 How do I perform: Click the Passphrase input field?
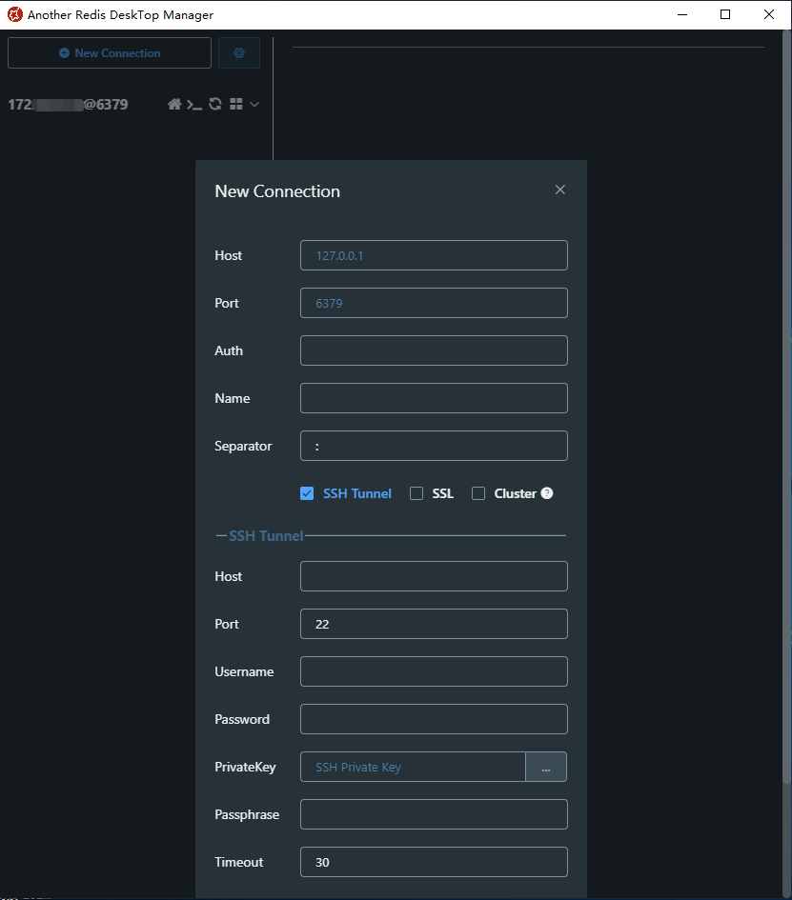point(434,814)
